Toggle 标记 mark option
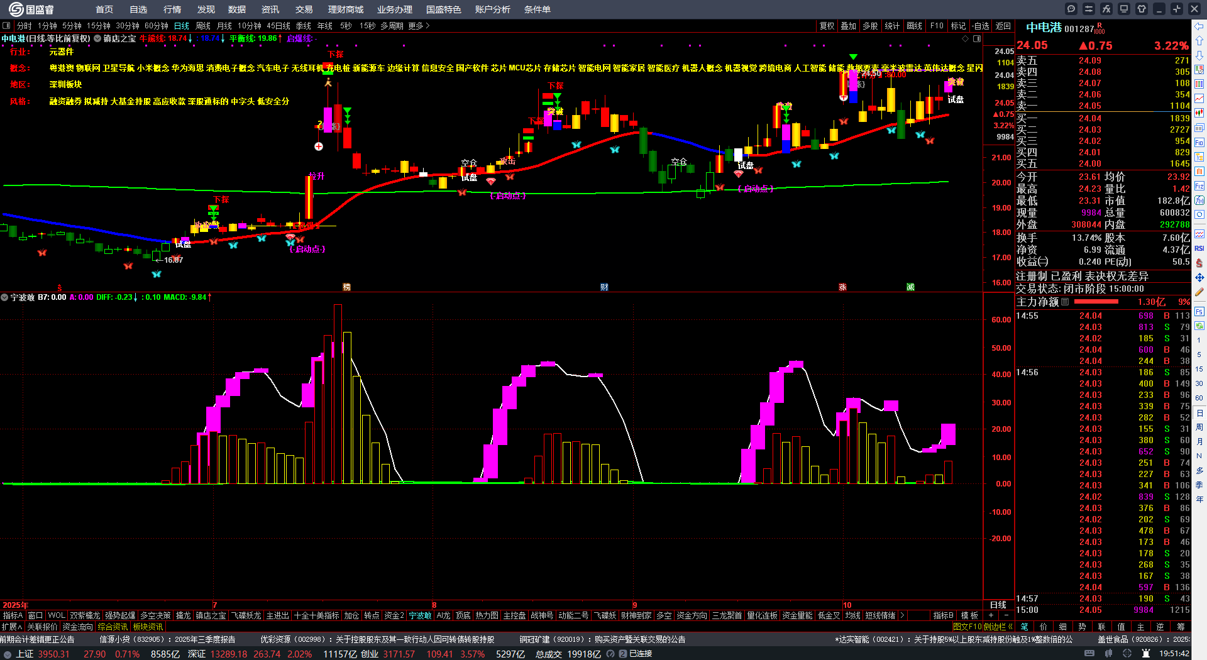The image size is (1207, 660). [958, 26]
